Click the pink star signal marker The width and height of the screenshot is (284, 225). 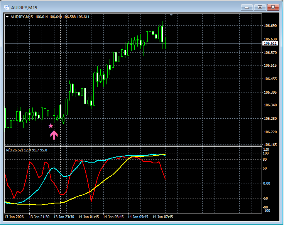click(51, 126)
